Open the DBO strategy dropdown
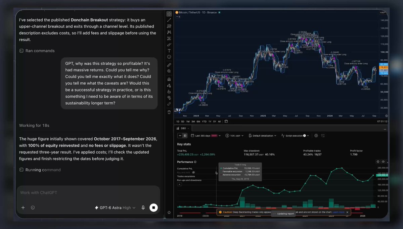The height and width of the screenshot is (229, 403). tap(183, 128)
